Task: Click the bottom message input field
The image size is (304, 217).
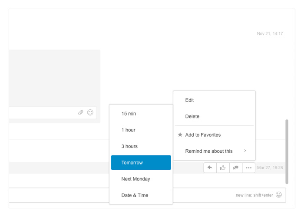Action: click(147, 195)
